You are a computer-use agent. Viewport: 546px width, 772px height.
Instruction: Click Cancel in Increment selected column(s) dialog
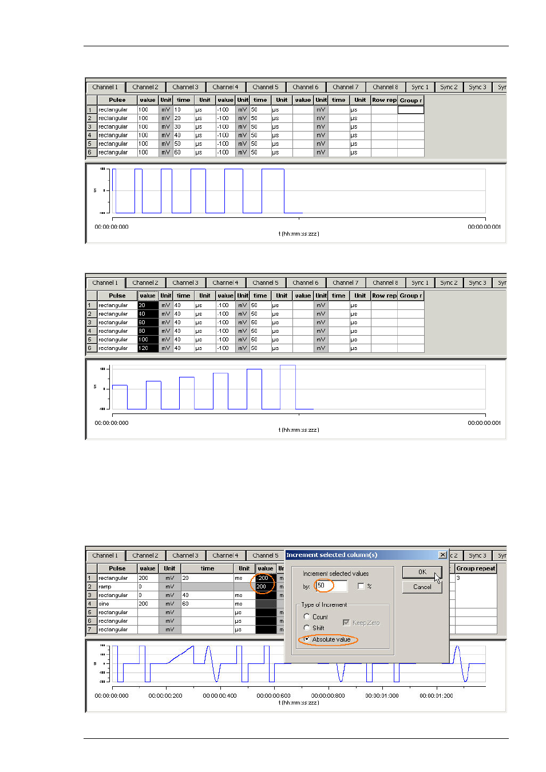(422, 587)
